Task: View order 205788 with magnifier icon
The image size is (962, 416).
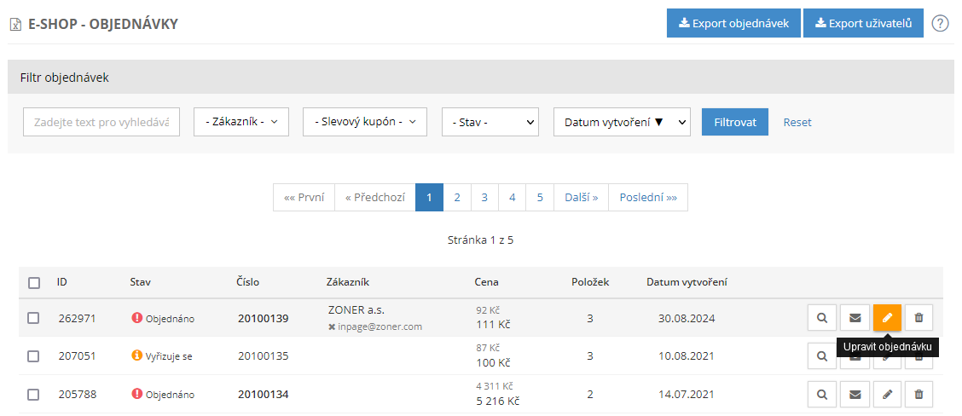Action: [x=822, y=394]
